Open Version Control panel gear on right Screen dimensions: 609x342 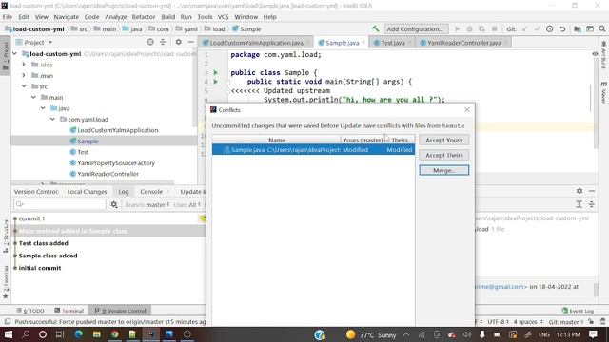click(x=580, y=191)
